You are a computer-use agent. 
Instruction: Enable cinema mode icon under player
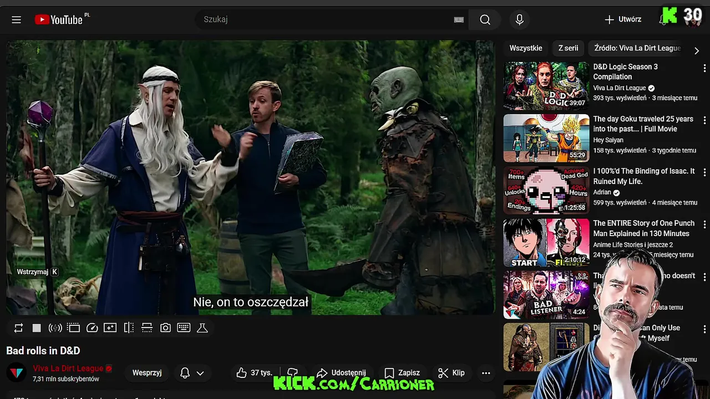point(73,328)
